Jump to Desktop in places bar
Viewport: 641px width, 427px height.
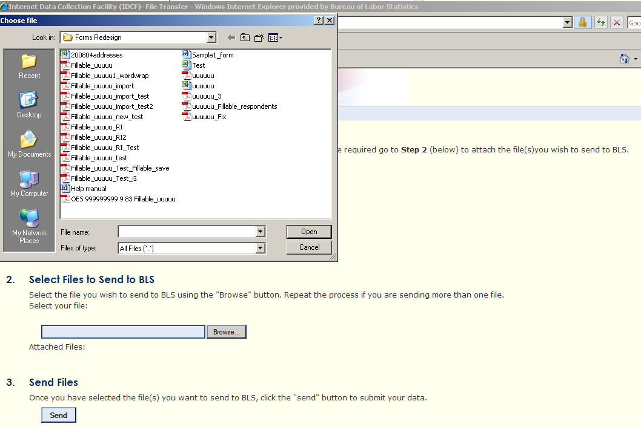coord(29,105)
